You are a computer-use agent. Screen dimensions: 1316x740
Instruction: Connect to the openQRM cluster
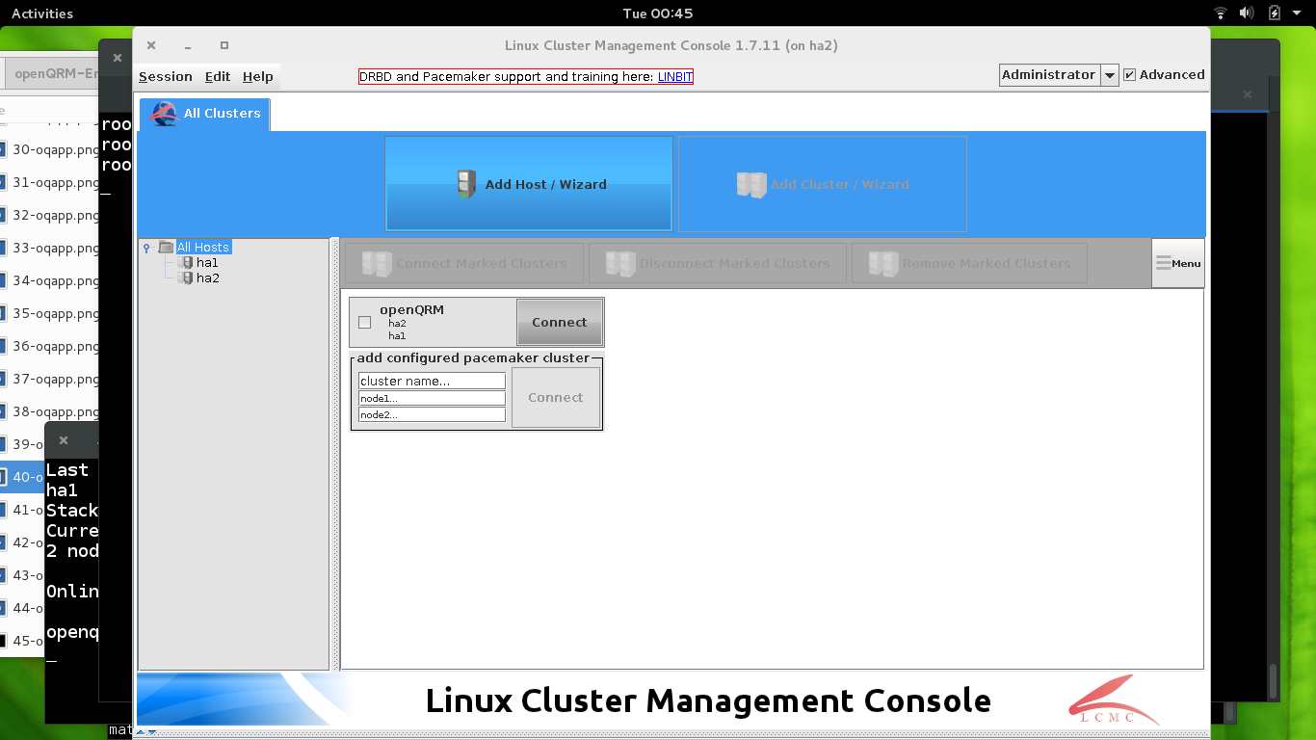tap(560, 322)
